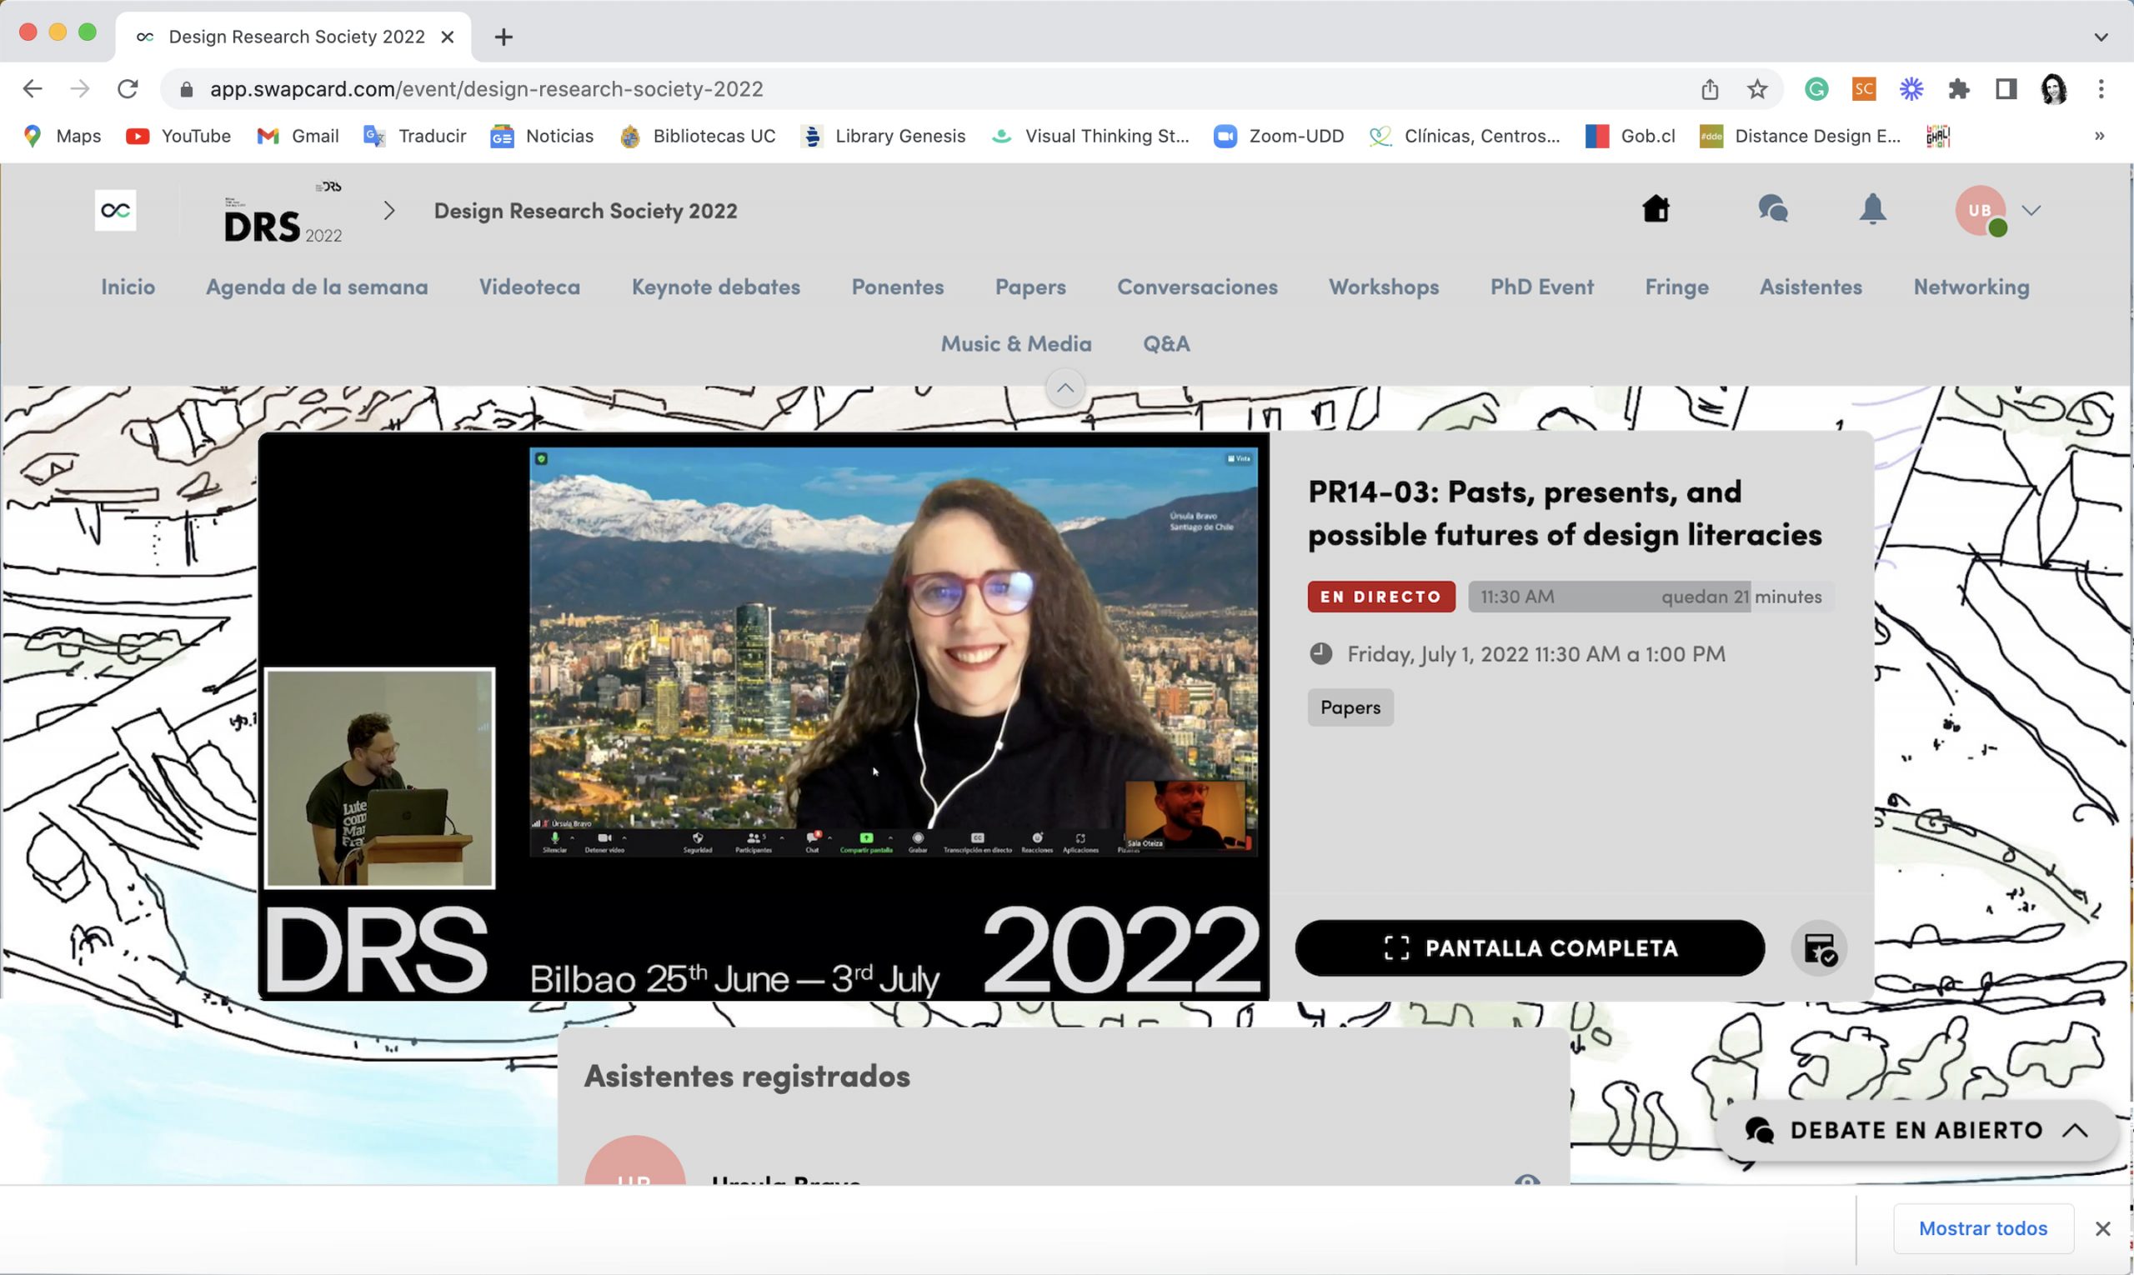2134x1275 pixels.
Task: Click the EN DIRECTO live badge
Action: 1381,597
